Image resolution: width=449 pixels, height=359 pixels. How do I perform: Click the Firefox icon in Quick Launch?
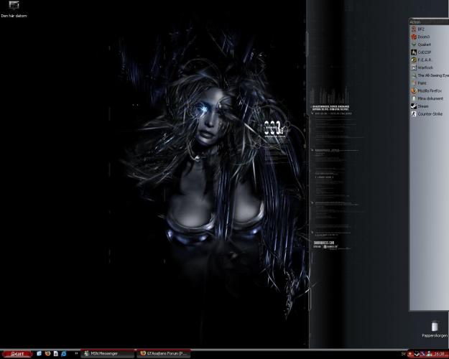tap(47, 354)
